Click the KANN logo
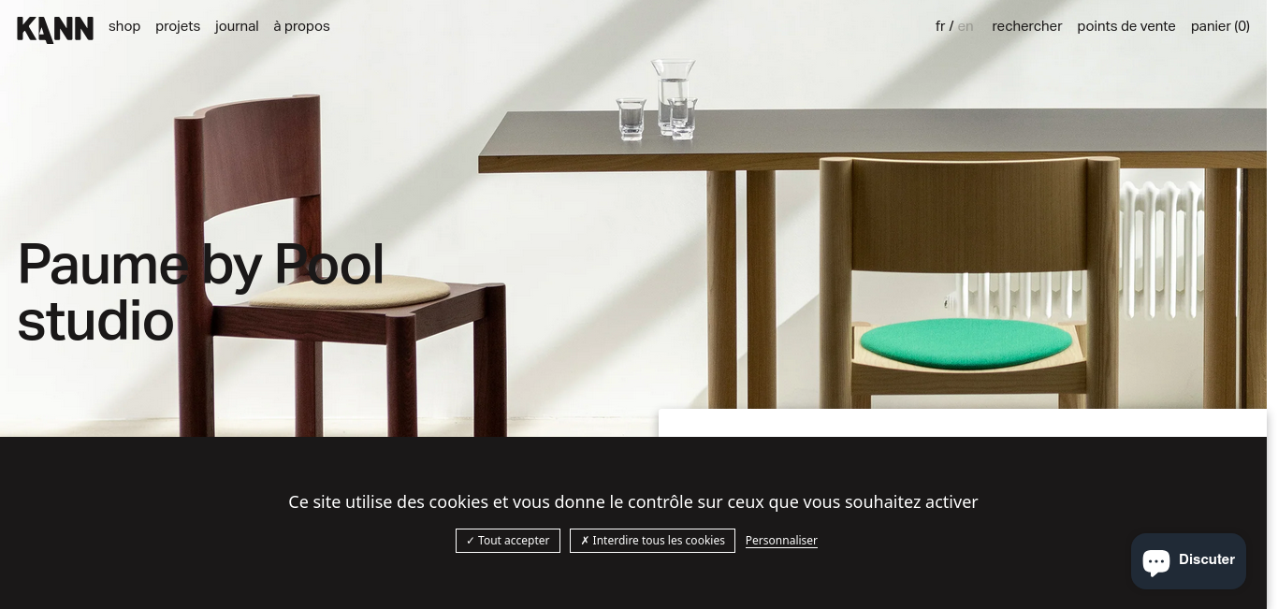 point(55,29)
